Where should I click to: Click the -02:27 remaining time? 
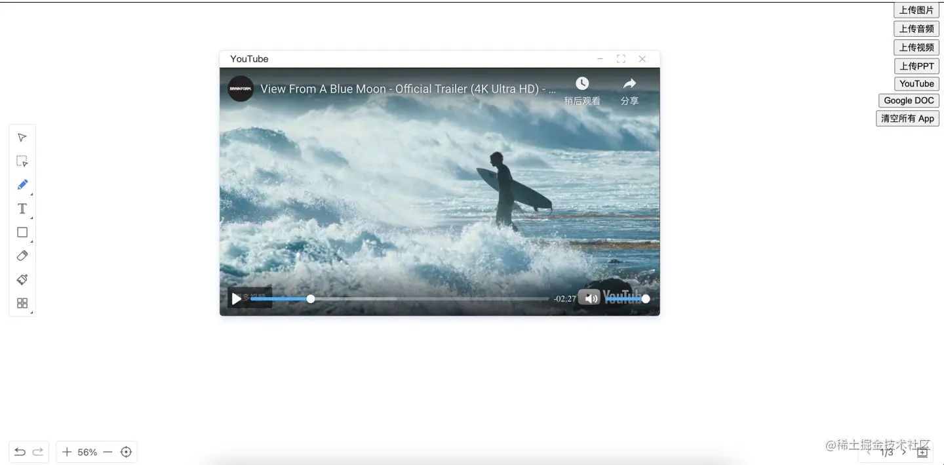pyautogui.click(x=564, y=299)
